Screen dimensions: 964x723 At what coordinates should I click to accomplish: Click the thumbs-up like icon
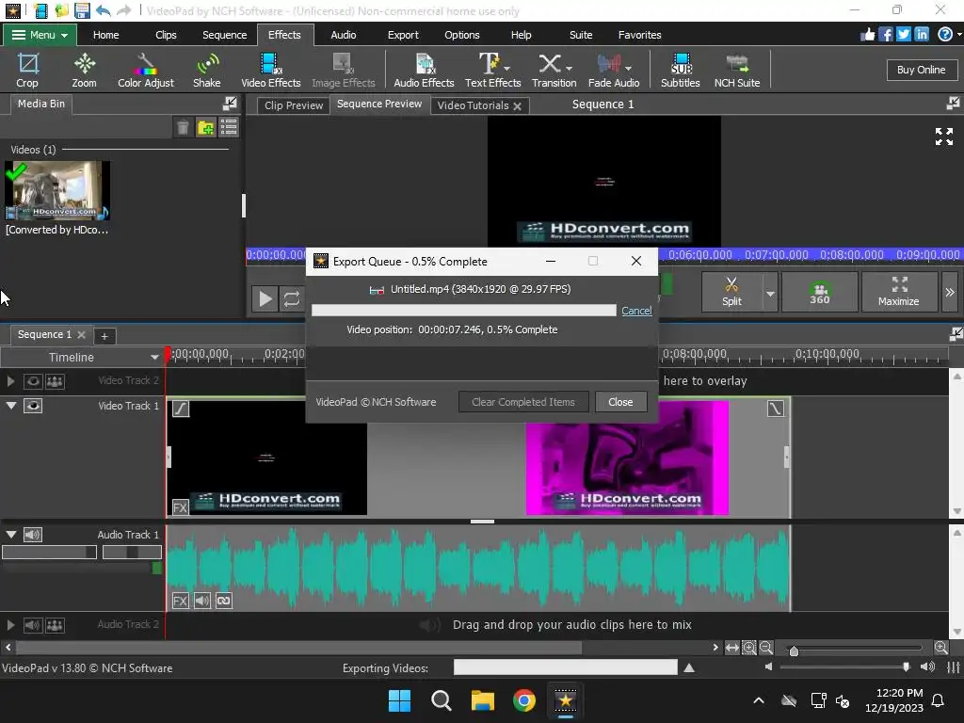867,35
